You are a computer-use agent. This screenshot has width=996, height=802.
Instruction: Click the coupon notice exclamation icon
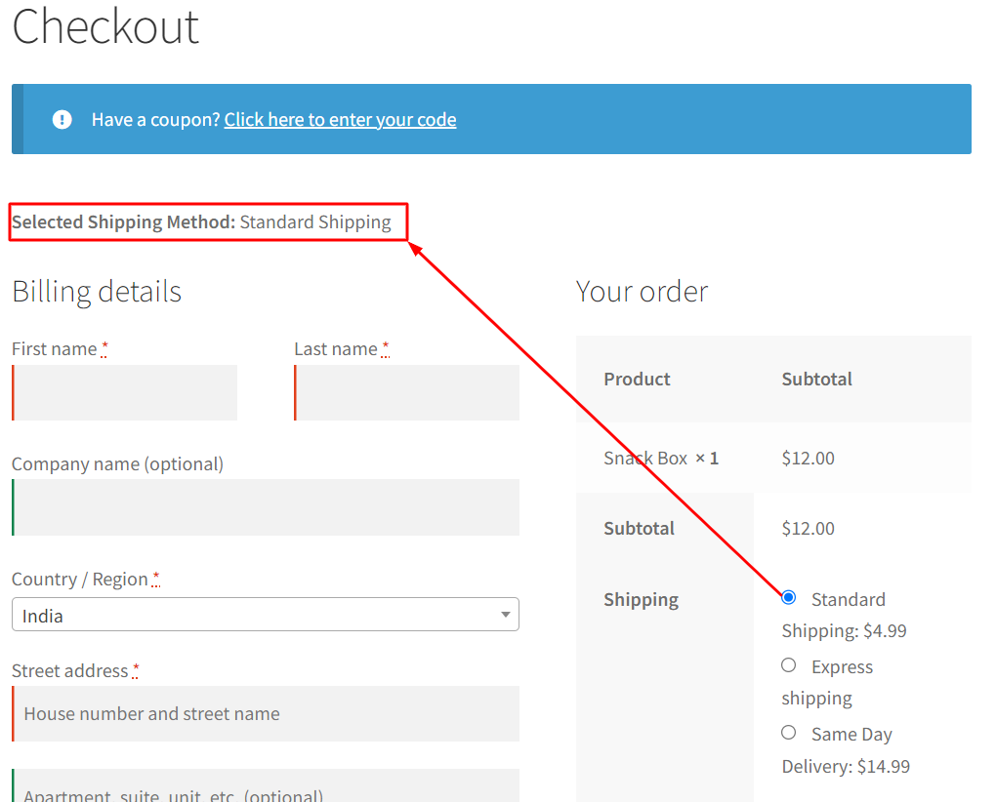62,119
